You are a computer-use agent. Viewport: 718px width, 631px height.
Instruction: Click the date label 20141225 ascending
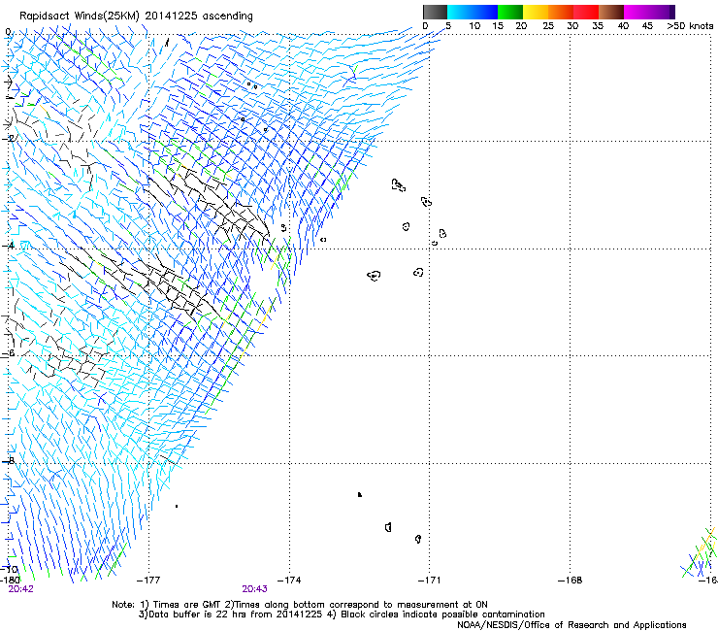click(199, 17)
